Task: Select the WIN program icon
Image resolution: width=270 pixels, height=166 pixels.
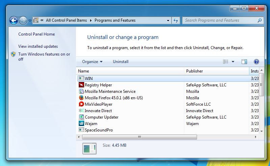Action: [81, 78]
